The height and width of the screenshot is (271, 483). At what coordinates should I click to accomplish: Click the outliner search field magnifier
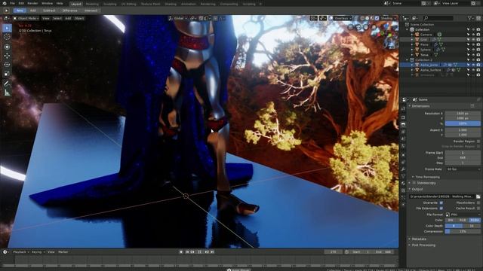pos(426,18)
